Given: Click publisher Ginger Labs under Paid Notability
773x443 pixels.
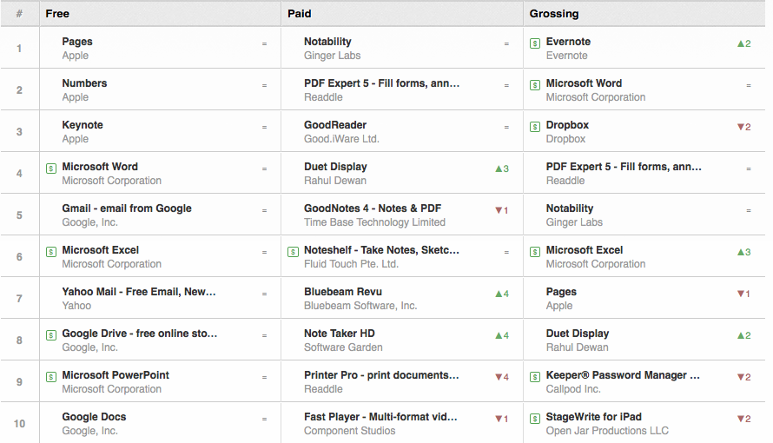Looking at the screenshot, I should point(333,56).
